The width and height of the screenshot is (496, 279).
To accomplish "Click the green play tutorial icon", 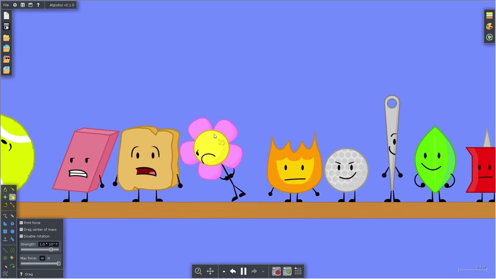I will pyautogui.click(x=22, y=5).
